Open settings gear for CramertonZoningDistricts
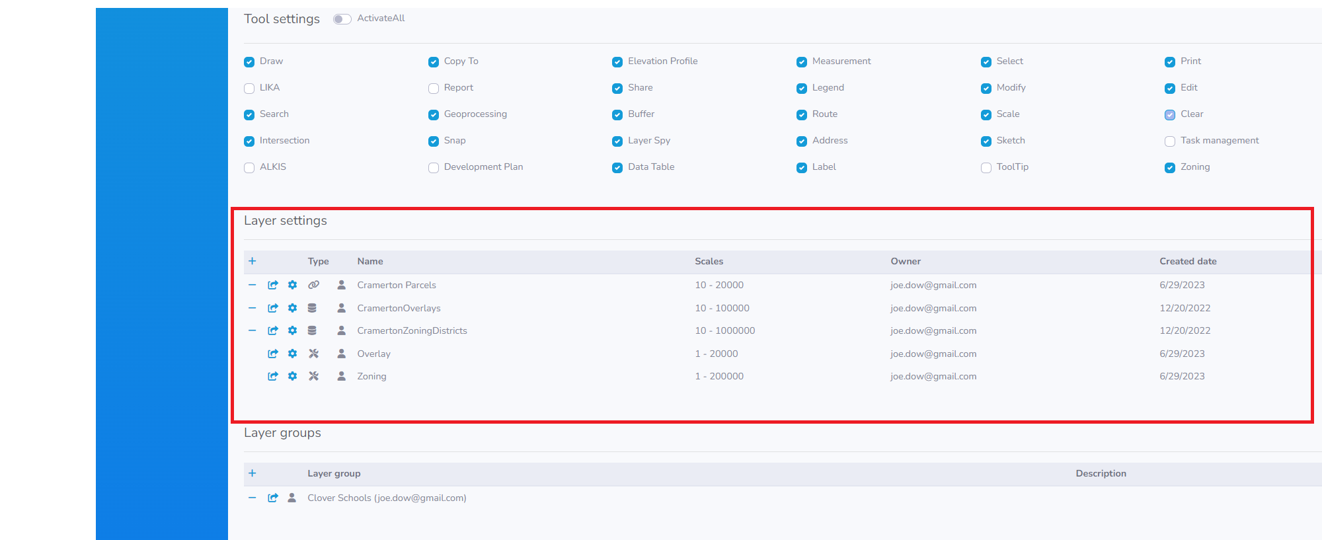Screen dimensions: 1322x540 (x=292, y=330)
